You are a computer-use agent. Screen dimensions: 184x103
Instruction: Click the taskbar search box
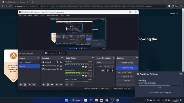click(x=76, y=100)
